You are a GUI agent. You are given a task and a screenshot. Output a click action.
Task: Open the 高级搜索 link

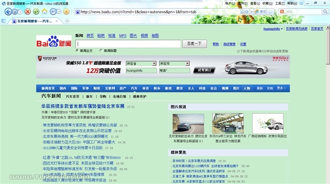(230, 44)
